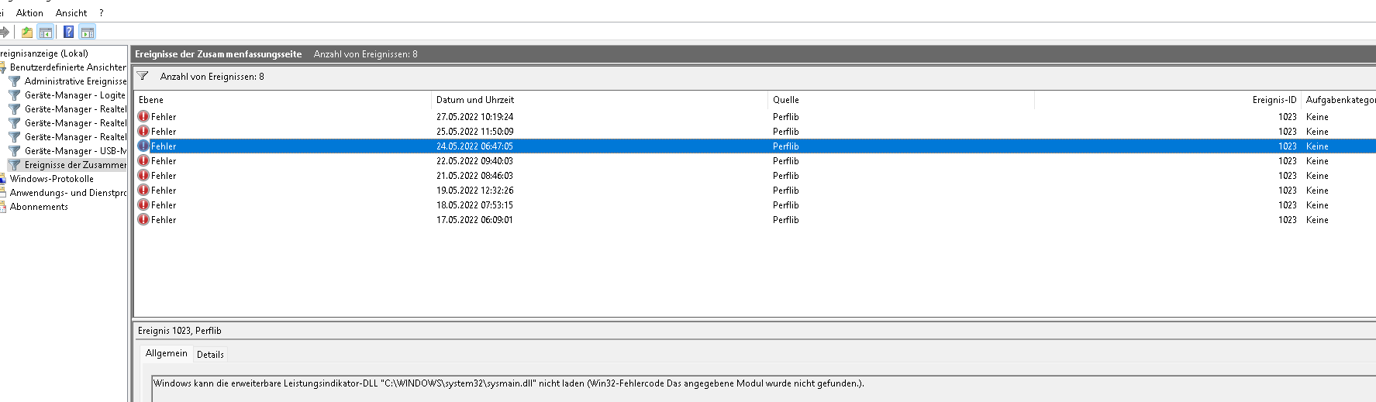Click the error icon of the 21.05.2022 event
This screenshot has width=1376, height=402.
[143, 175]
